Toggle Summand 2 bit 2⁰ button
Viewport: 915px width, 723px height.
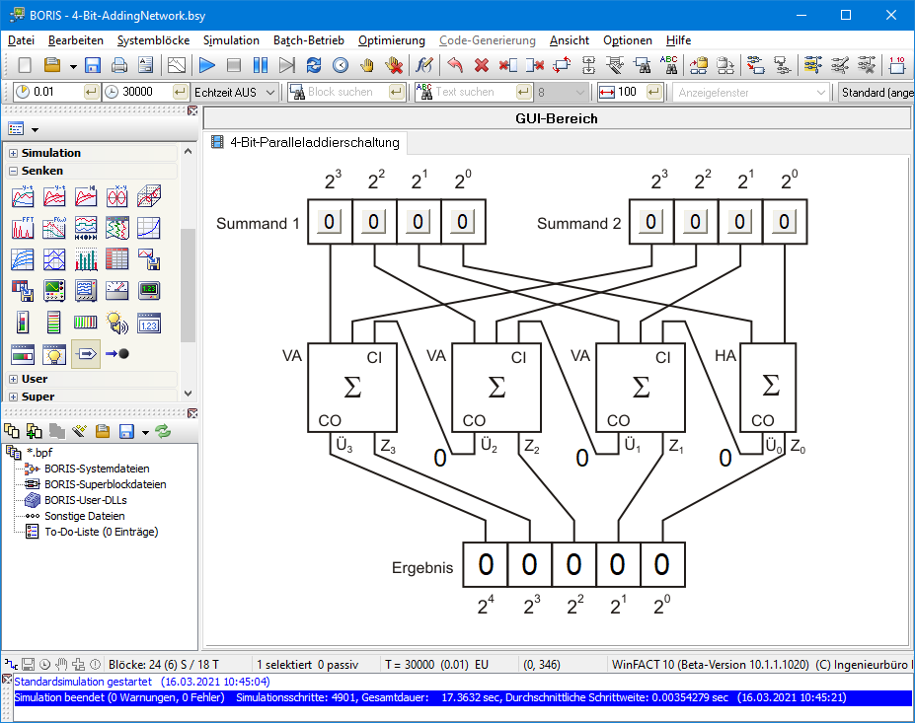[x=785, y=222]
